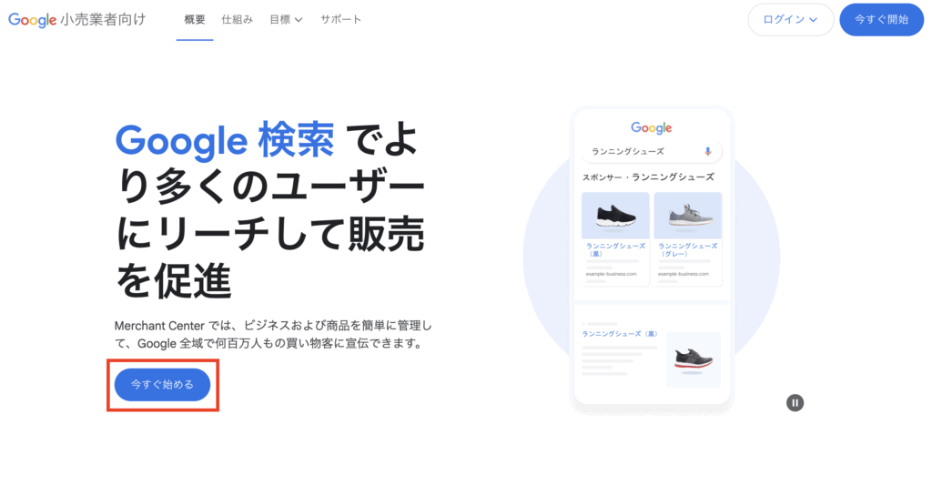Open ランニングシューズ（黒） product link
Viewport: 932px width, 485px height.
(615, 249)
